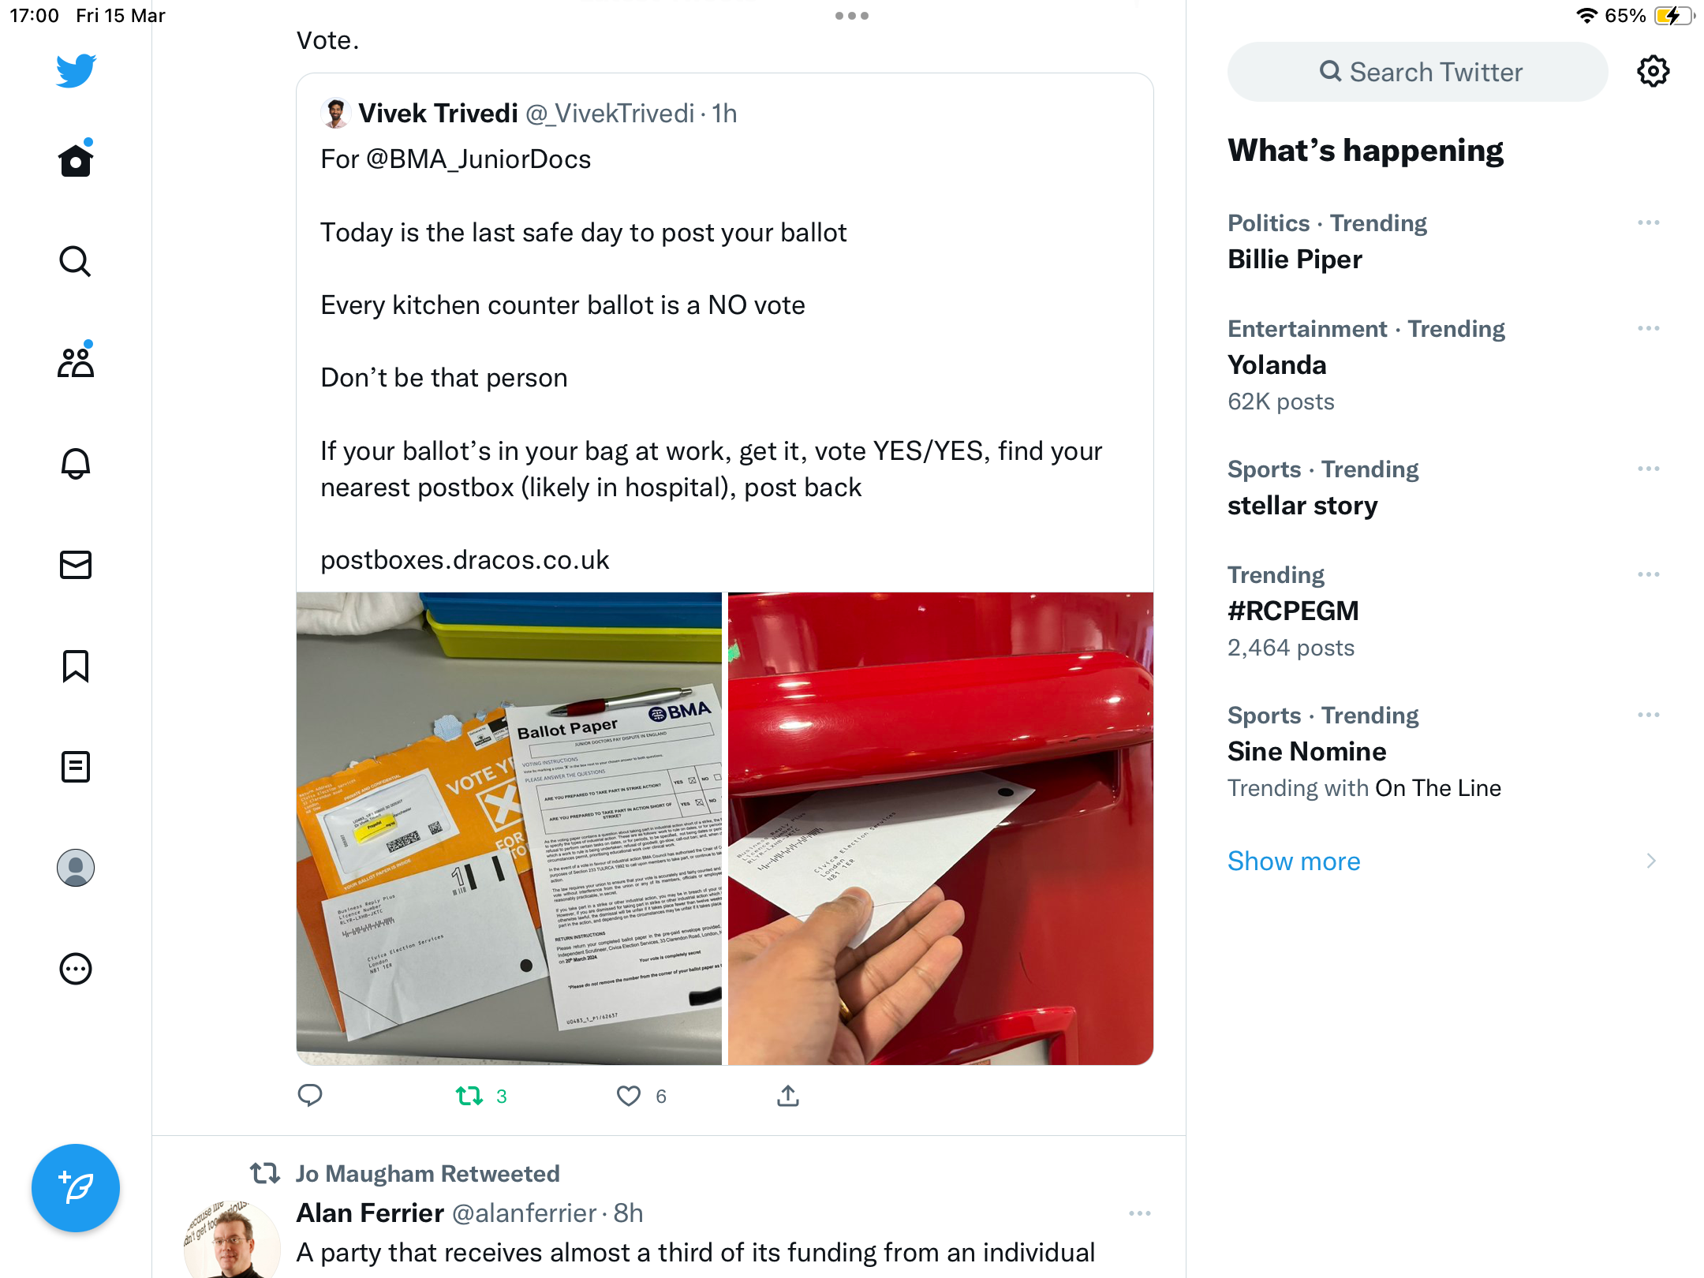Open the Explore search icon in sidebar
Viewport: 1704px width, 1278px height.
click(x=76, y=261)
